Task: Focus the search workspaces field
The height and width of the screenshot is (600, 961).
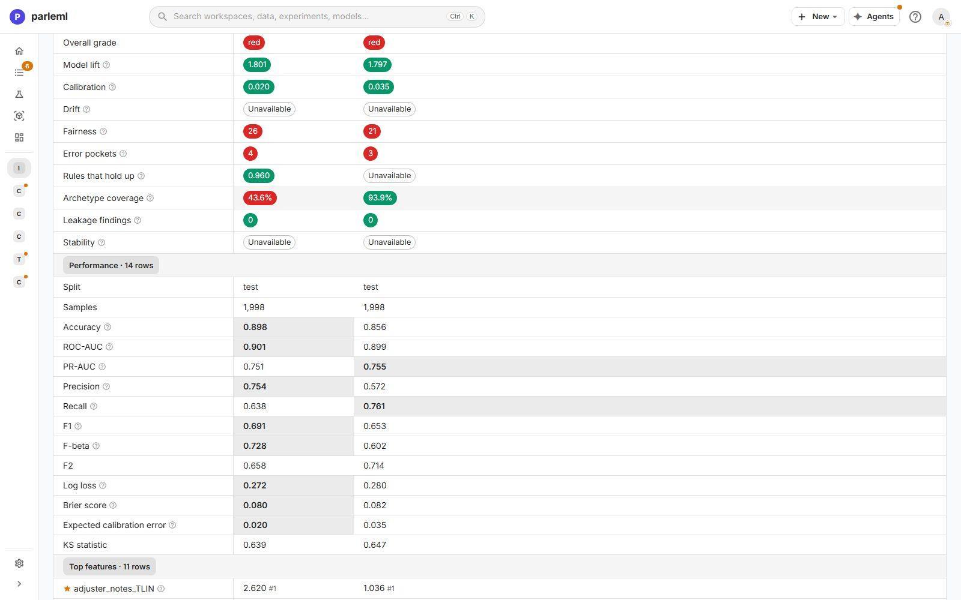Action: pyautogui.click(x=317, y=17)
